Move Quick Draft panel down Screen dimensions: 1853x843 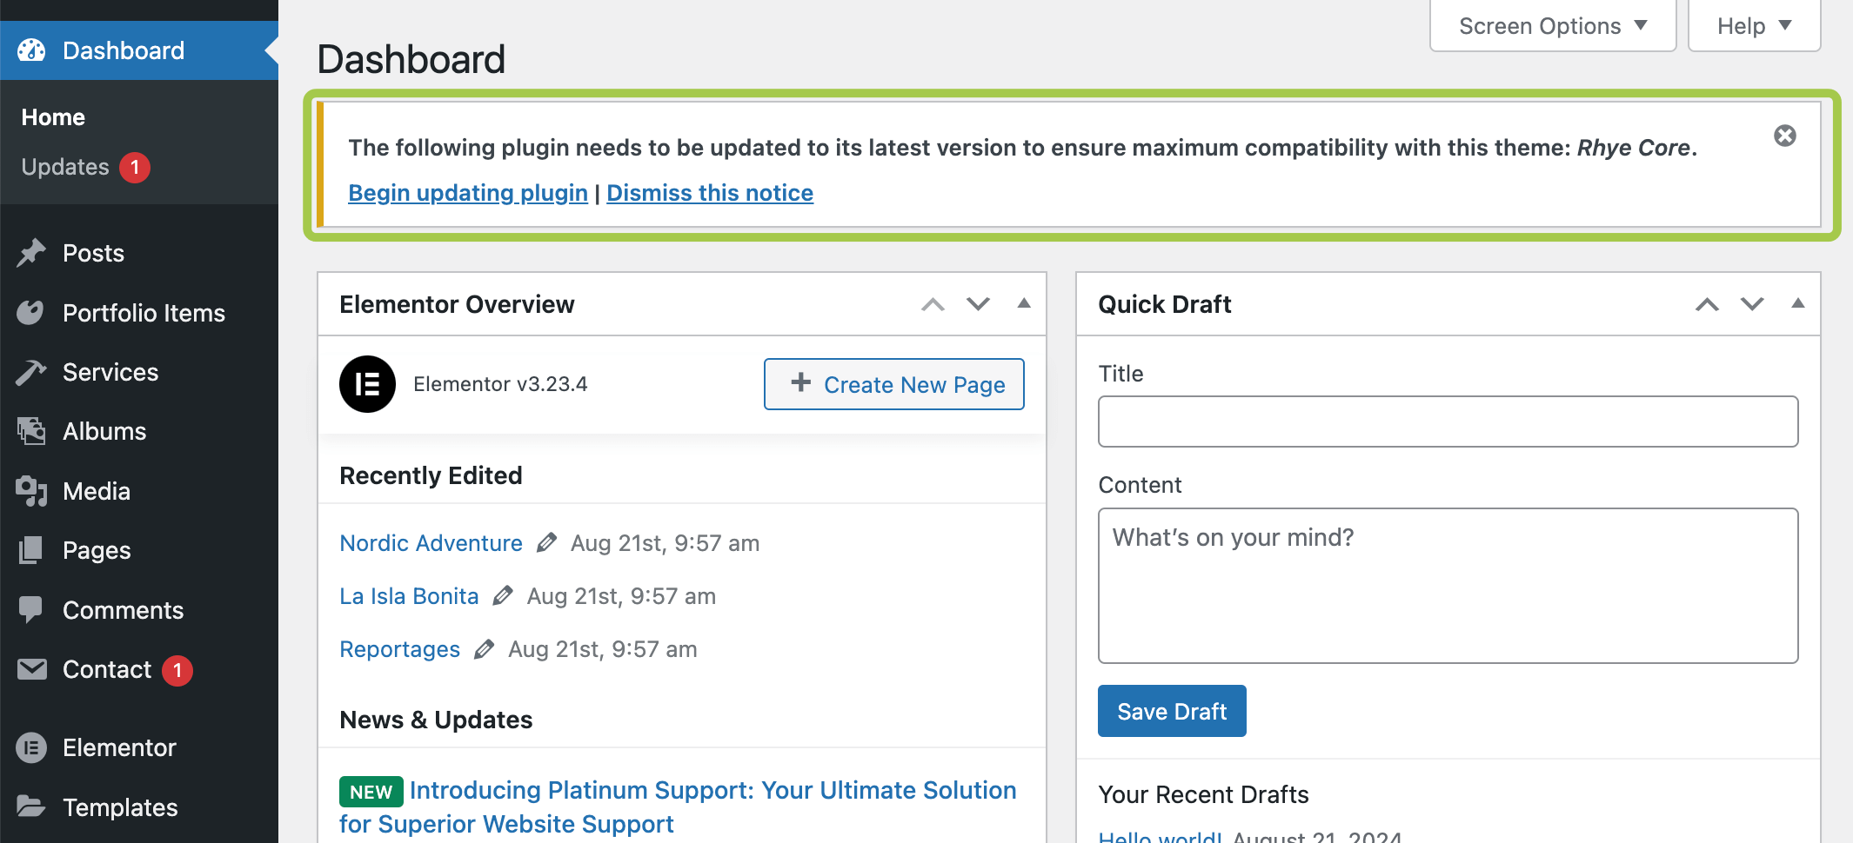(x=1751, y=304)
